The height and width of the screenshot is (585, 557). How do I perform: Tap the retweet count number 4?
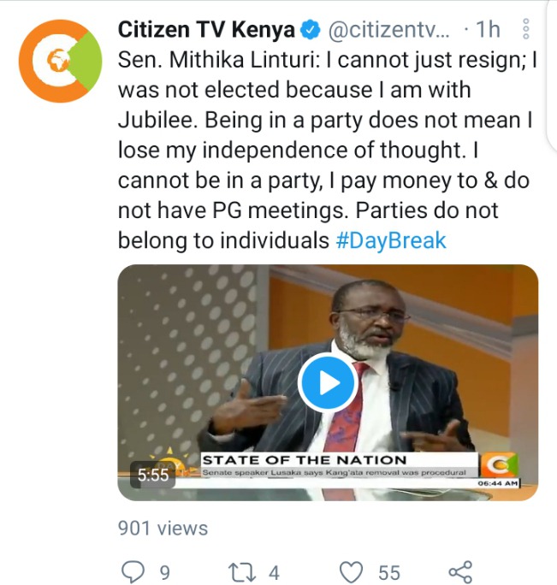click(x=274, y=572)
